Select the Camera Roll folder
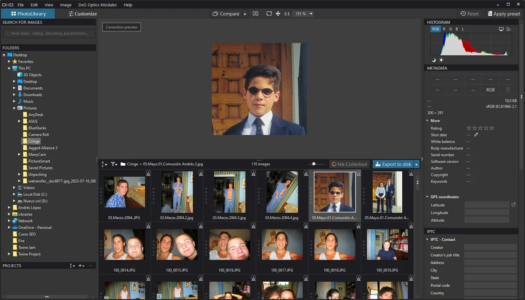Image resolution: width=525 pixels, height=300 pixels. click(x=38, y=135)
